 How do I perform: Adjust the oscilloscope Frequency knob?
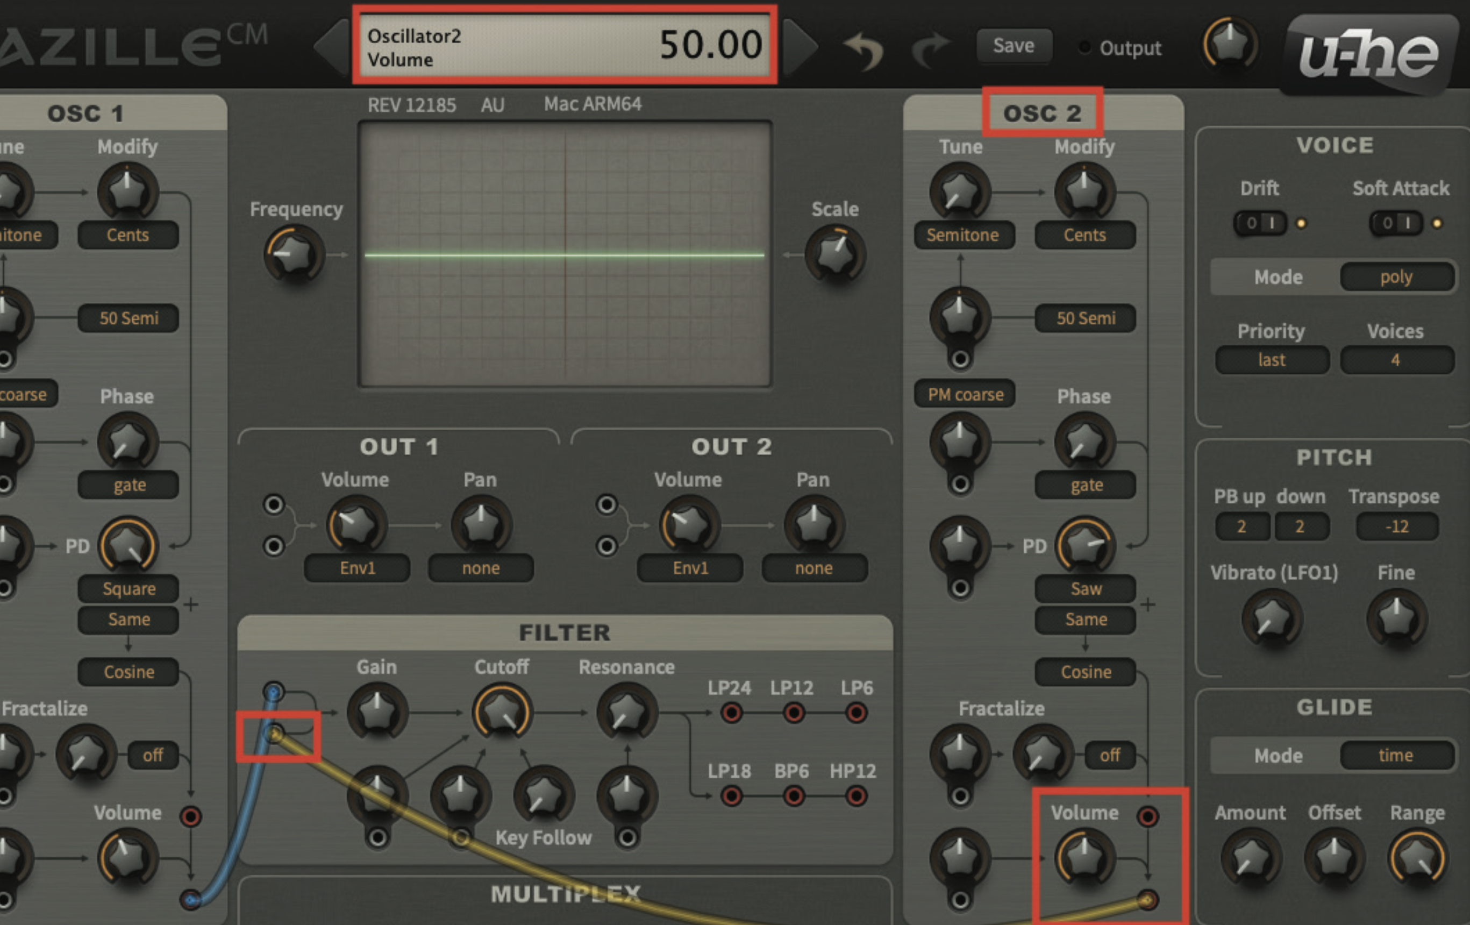pos(294,254)
